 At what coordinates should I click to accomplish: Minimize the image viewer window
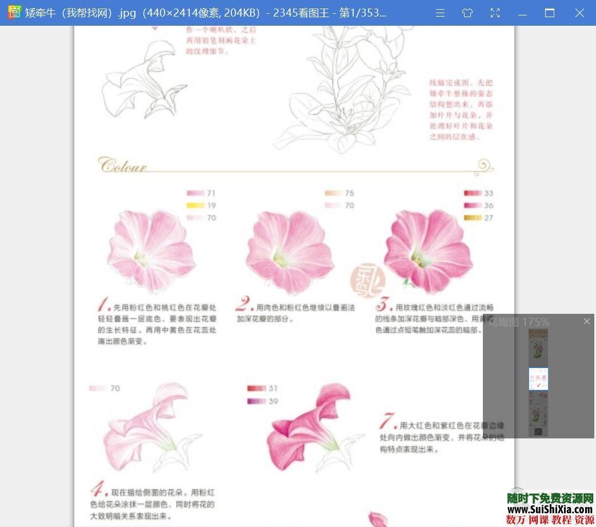(x=522, y=13)
